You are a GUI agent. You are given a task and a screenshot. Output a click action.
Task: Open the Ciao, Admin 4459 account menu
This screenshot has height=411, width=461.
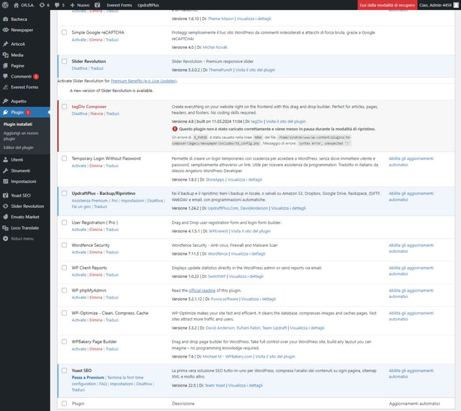click(x=438, y=5)
